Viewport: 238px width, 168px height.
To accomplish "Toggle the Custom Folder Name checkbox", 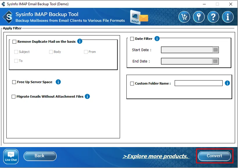I will [x=132, y=83].
